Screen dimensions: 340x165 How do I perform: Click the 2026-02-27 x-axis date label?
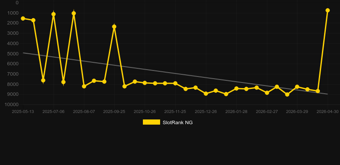pos(267,112)
